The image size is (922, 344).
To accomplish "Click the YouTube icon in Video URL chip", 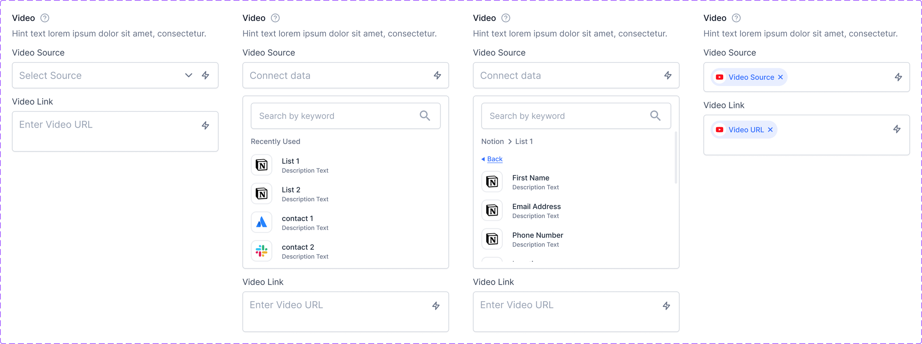I will 719,130.
